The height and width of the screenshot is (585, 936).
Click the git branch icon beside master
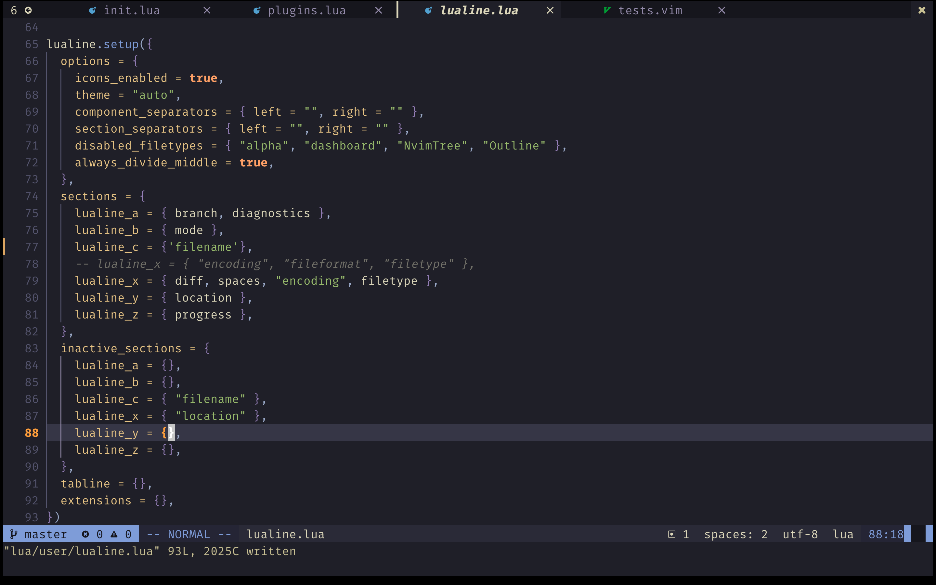[14, 534]
